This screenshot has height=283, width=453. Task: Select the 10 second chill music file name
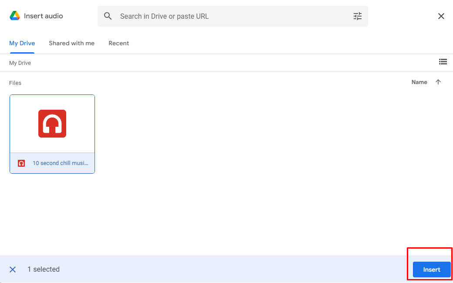[61, 163]
